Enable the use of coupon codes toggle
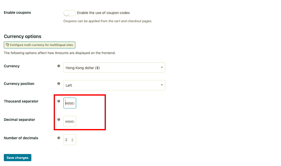Image resolution: width=281 pixels, height=166 pixels. [69, 13]
